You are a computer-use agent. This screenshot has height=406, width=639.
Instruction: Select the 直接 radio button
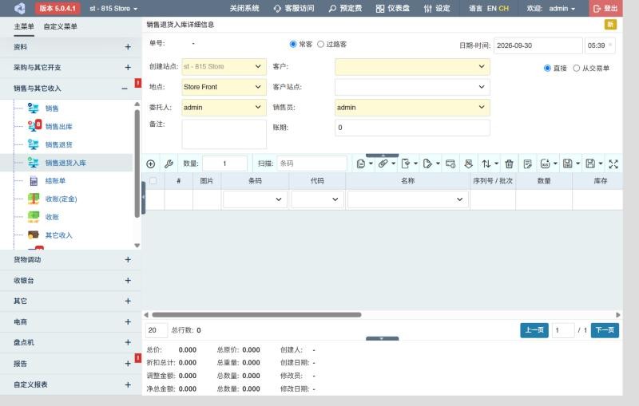point(547,69)
